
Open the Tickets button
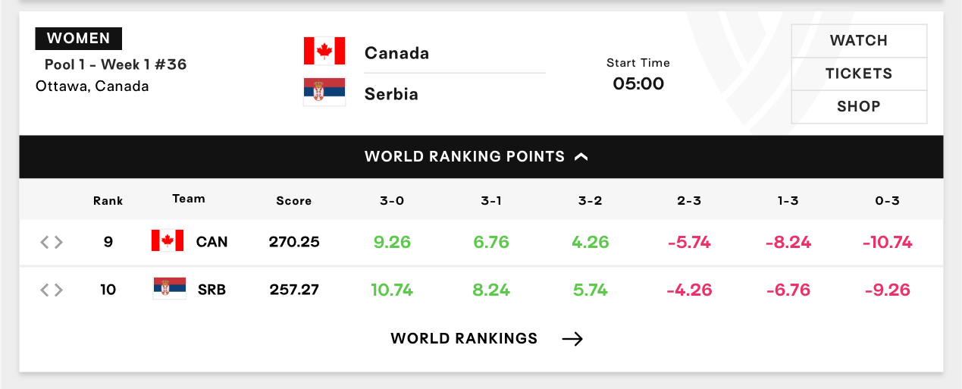coord(859,74)
